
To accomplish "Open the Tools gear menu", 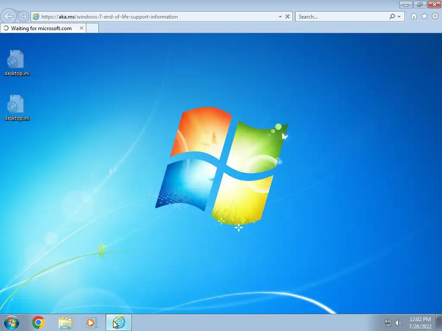I will pos(435,16).
